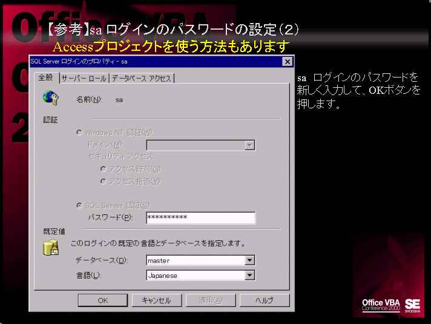Open the データベース dropdown showing master
The image size is (431, 324).
coord(249,260)
